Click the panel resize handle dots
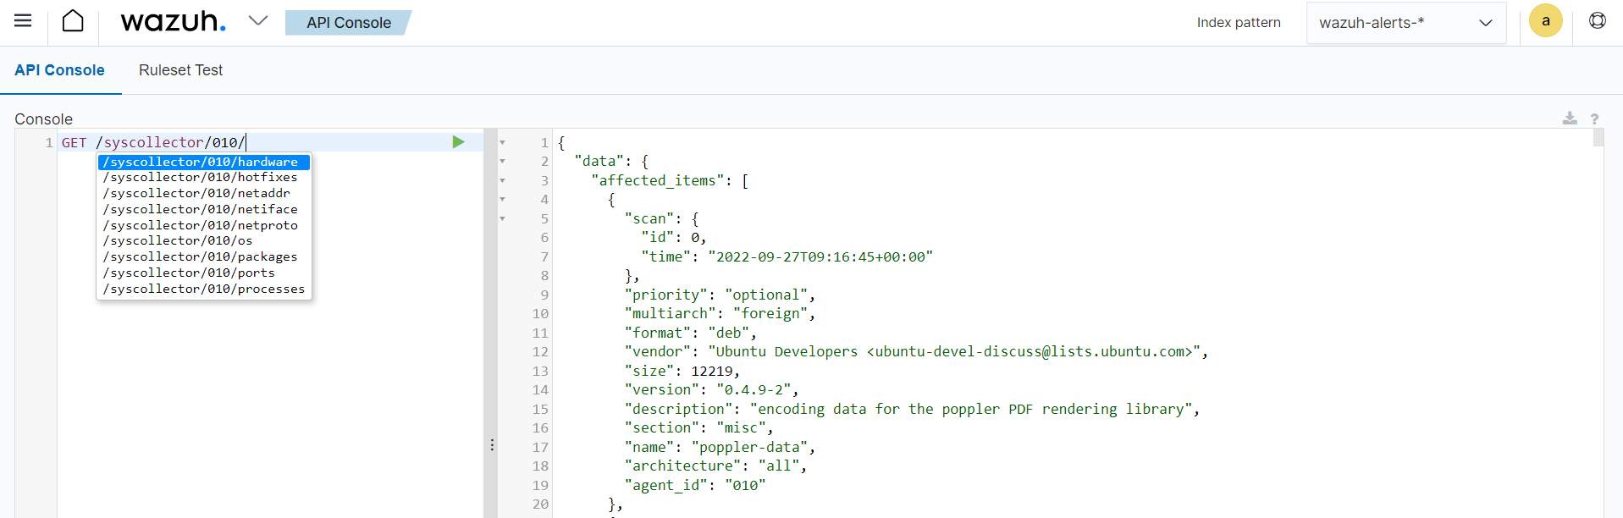The height and width of the screenshot is (518, 1623). [491, 444]
